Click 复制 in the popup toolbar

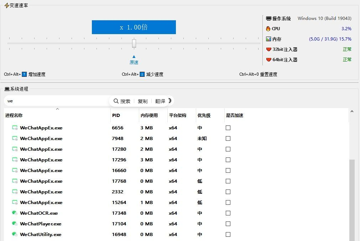[x=142, y=101]
